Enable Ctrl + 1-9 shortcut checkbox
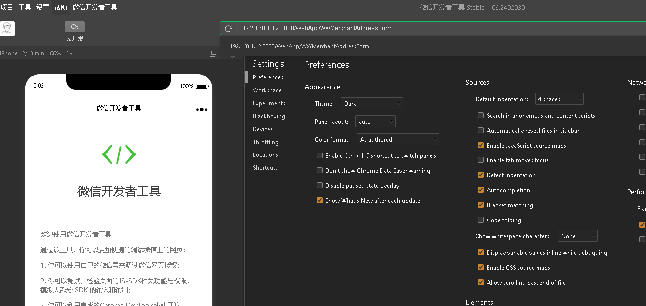 pyautogui.click(x=320, y=155)
